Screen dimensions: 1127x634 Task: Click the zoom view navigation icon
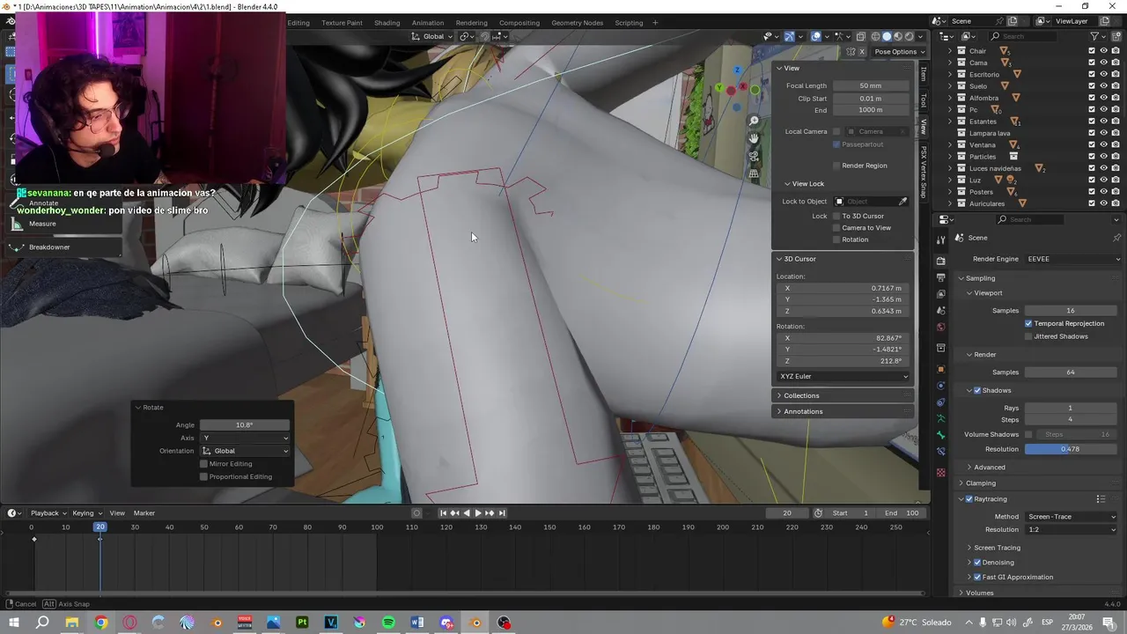pos(754,121)
